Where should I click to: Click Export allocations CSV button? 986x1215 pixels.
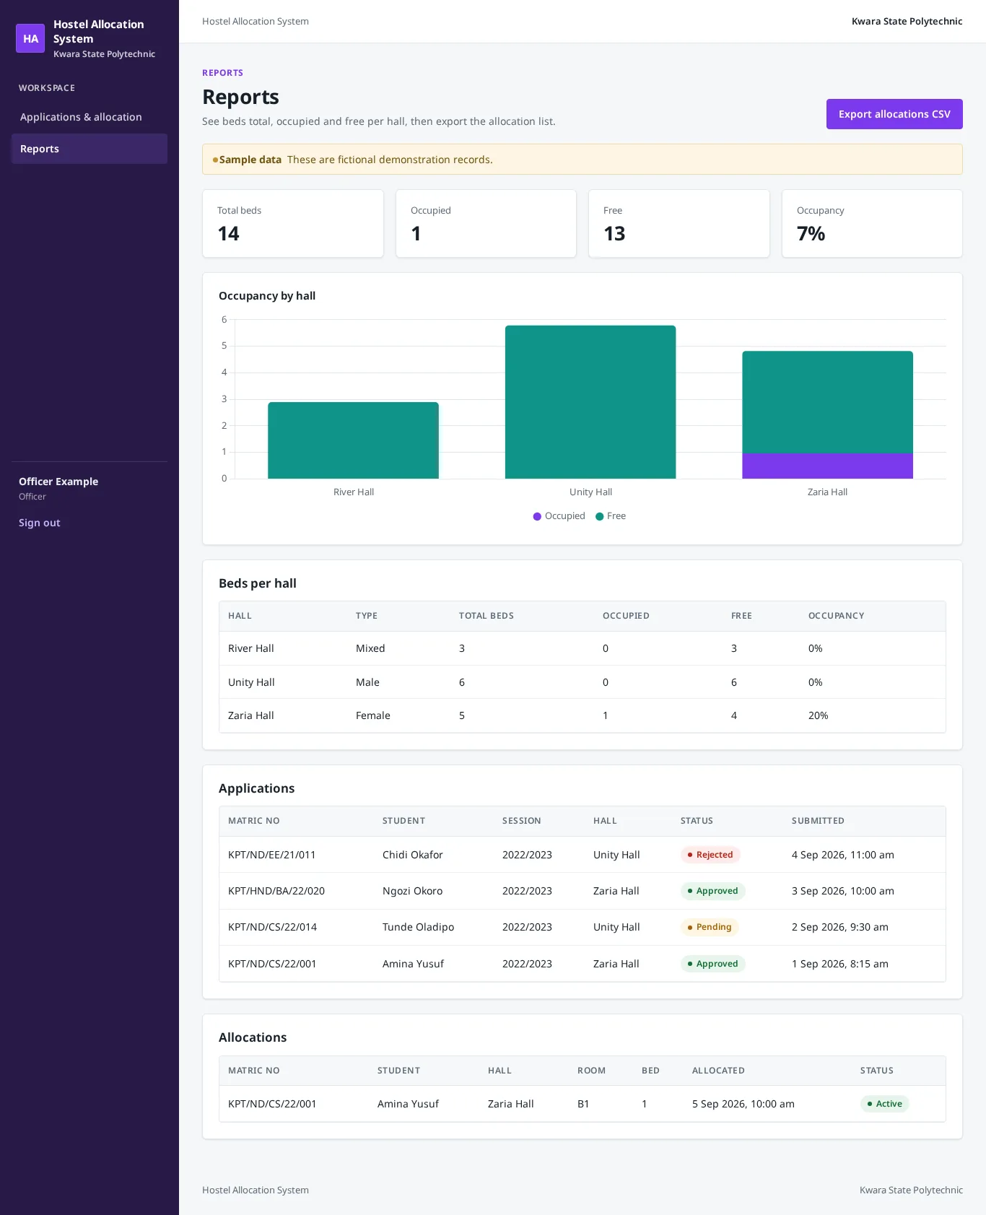point(894,114)
